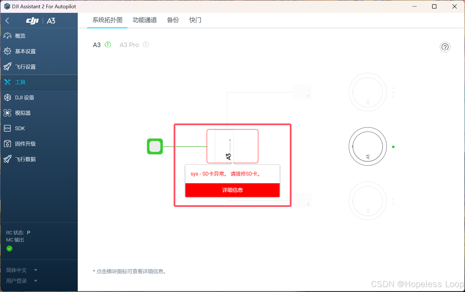Click the green warning icon beside A3
Viewport: 465px width, 292px height.
click(x=108, y=45)
